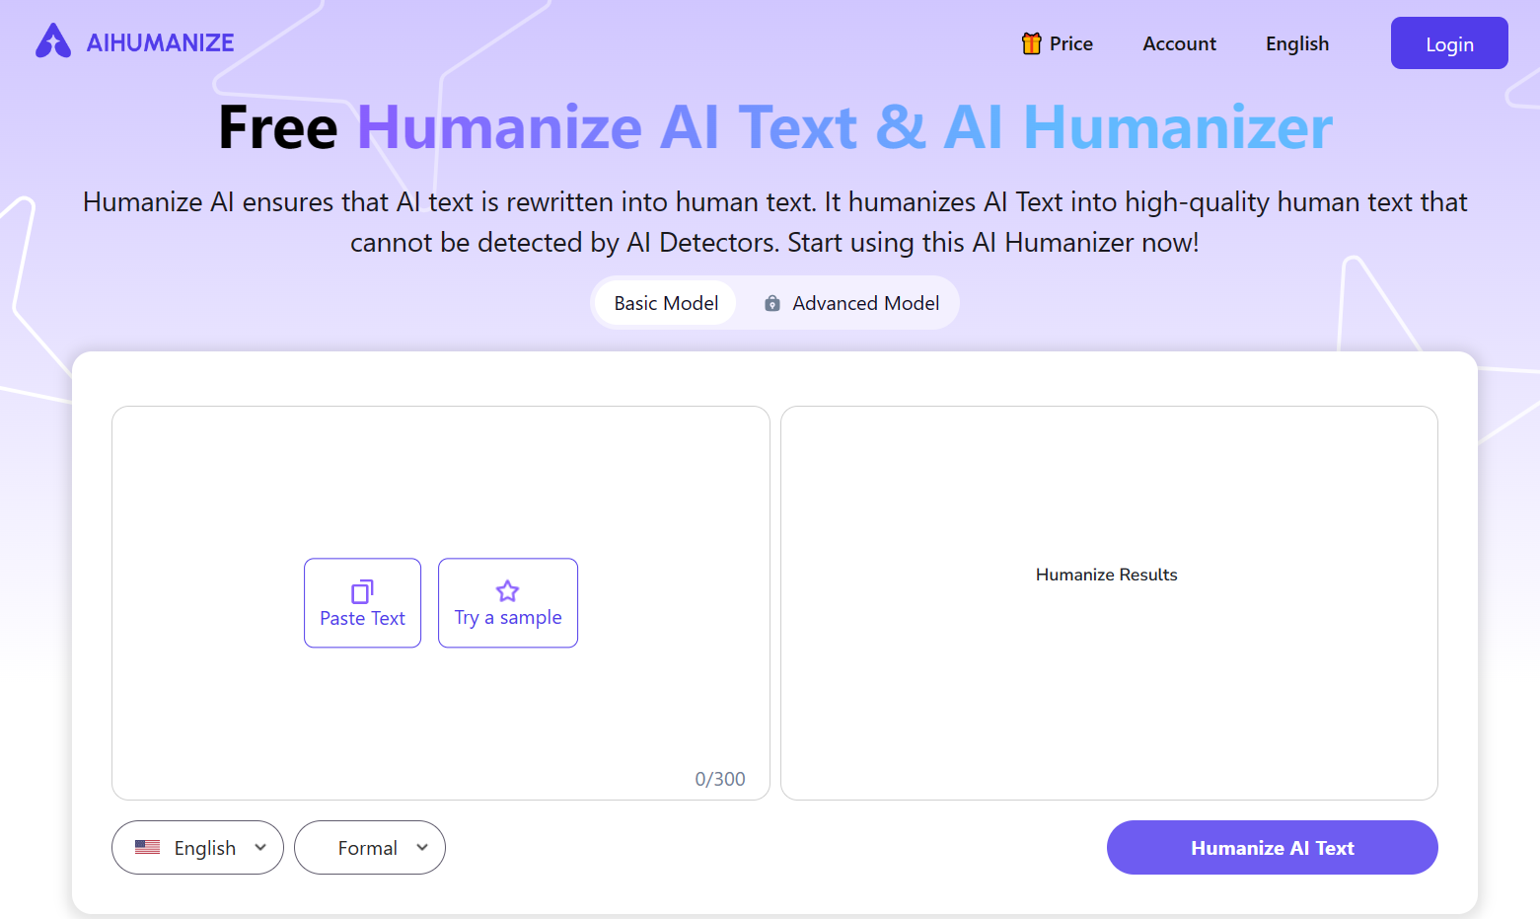Click the US flag in the language selector

coord(148,847)
